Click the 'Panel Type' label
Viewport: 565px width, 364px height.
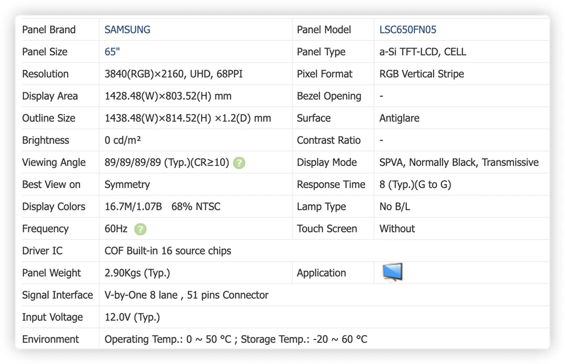tap(321, 52)
